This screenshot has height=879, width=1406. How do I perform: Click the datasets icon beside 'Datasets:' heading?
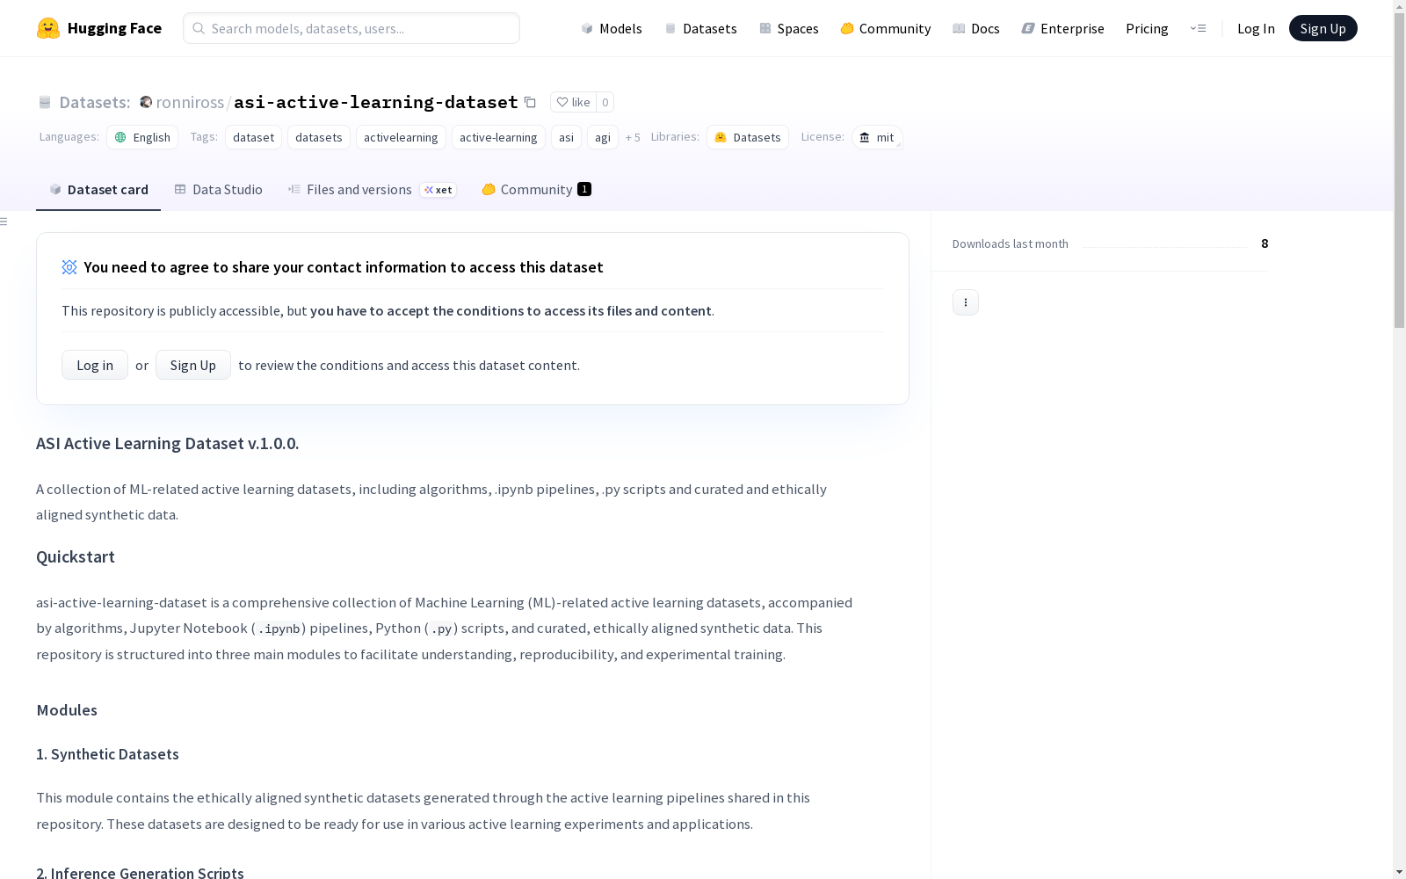[x=45, y=102]
